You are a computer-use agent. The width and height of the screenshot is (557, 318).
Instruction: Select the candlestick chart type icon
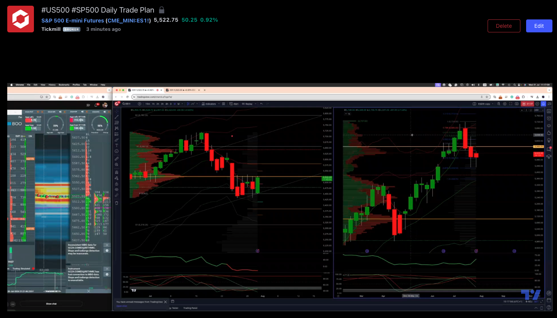(x=188, y=104)
